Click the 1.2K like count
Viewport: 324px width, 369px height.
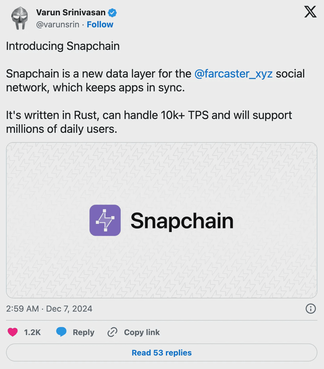tap(32, 332)
